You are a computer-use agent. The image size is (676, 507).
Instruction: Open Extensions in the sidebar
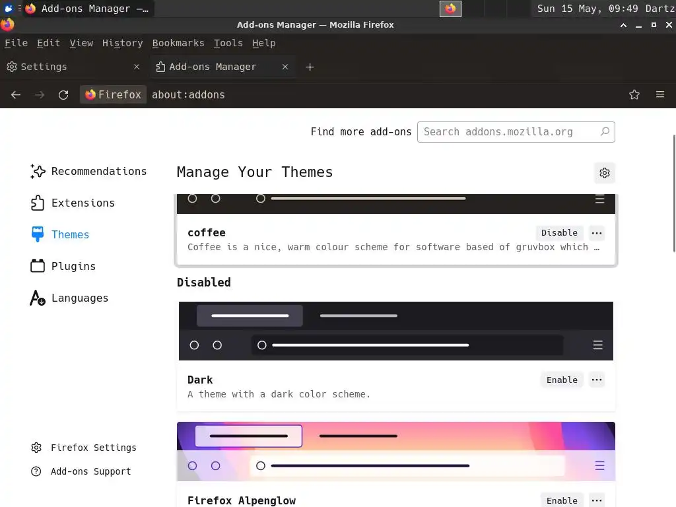coord(73,203)
